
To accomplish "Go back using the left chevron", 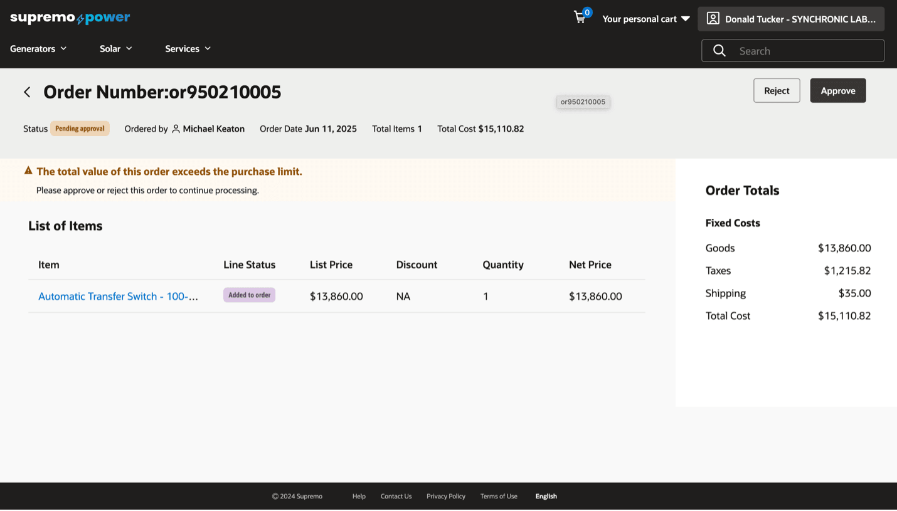I will click(27, 92).
